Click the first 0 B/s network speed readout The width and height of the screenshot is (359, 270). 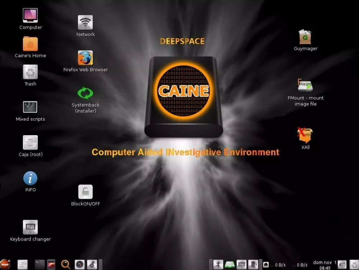click(280, 265)
